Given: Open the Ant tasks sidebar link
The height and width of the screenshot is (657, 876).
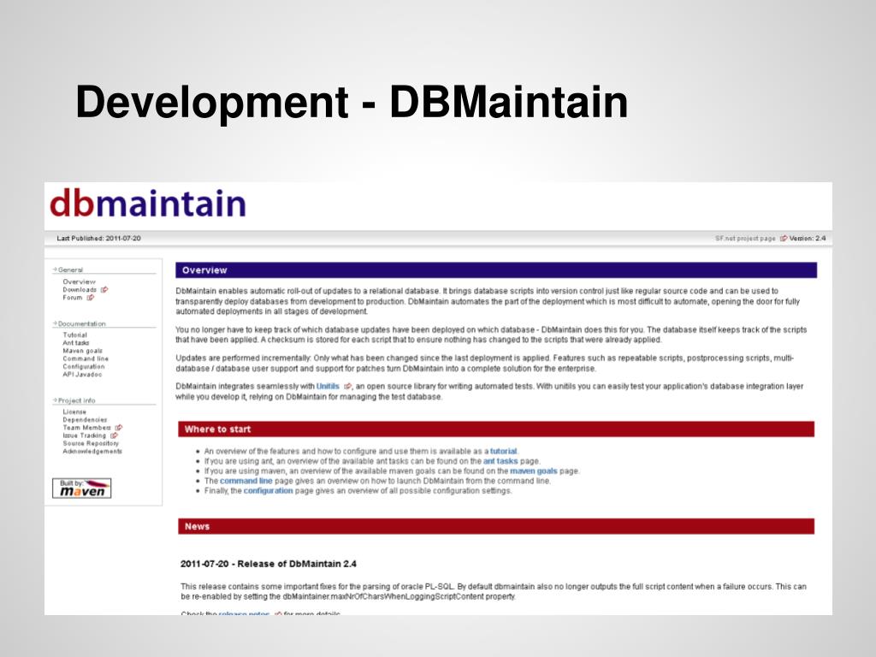Looking at the screenshot, I should point(76,342).
